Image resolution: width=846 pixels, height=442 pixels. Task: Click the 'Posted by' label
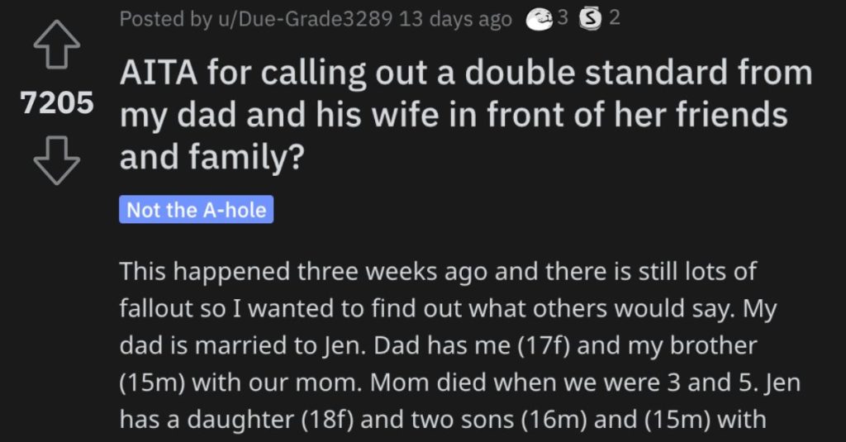tap(165, 20)
